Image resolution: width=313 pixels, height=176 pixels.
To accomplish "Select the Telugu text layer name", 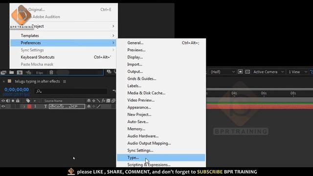I will point(67,107).
